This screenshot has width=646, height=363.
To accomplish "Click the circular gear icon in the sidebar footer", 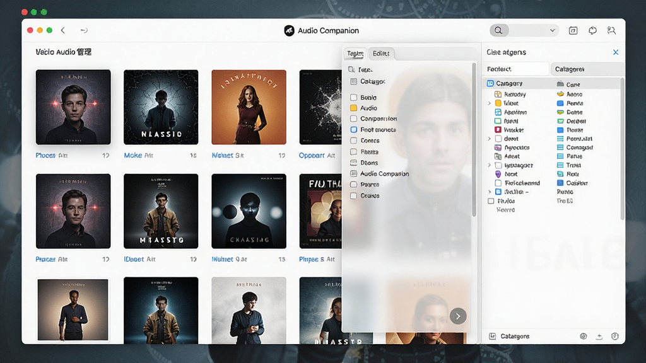I will (x=584, y=337).
